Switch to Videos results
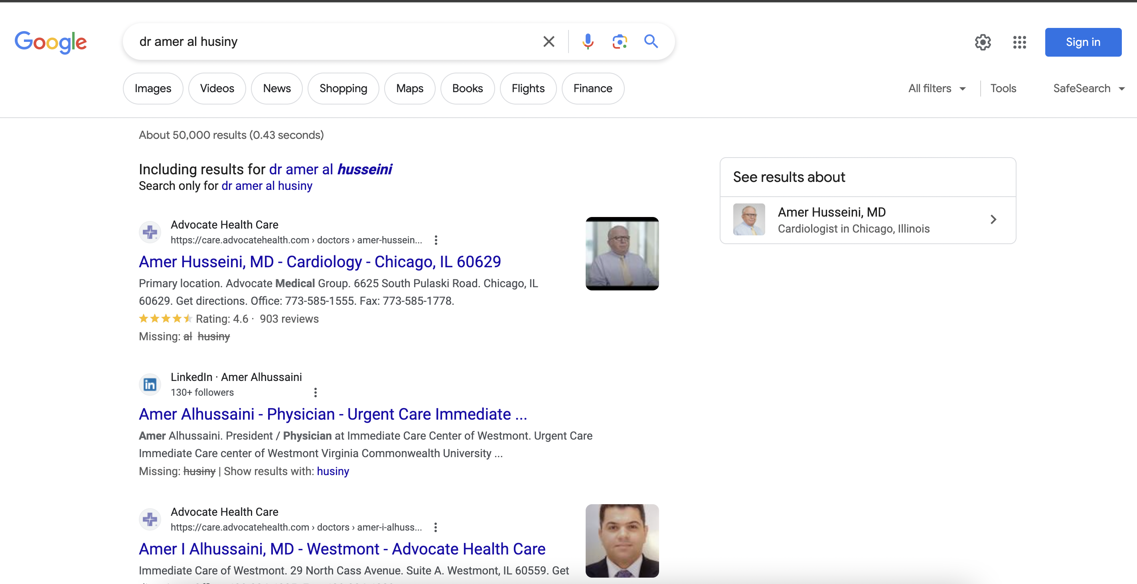This screenshot has height=584, width=1137. pos(217,88)
